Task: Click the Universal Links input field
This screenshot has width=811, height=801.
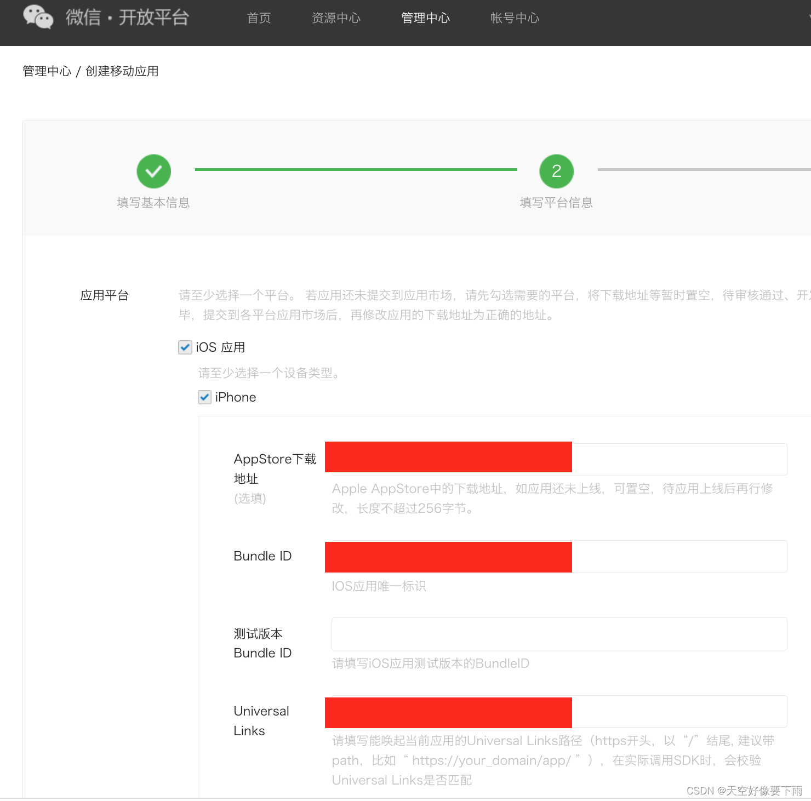Action: [x=559, y=712]
